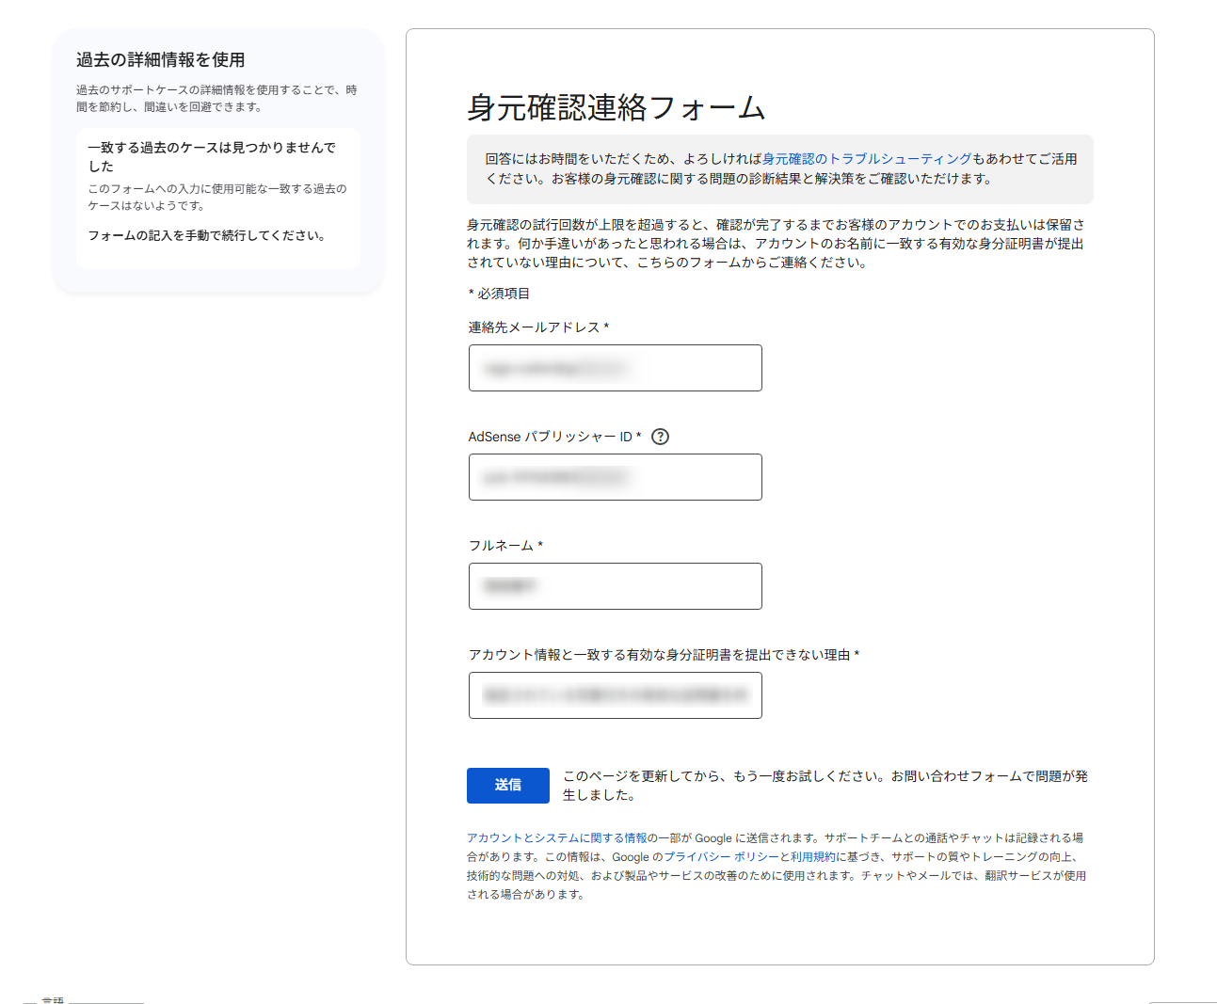Open the 利用規約 link
This screenshot has width=1217, height=1004.
pyautogui.click(x=813, y=857)
